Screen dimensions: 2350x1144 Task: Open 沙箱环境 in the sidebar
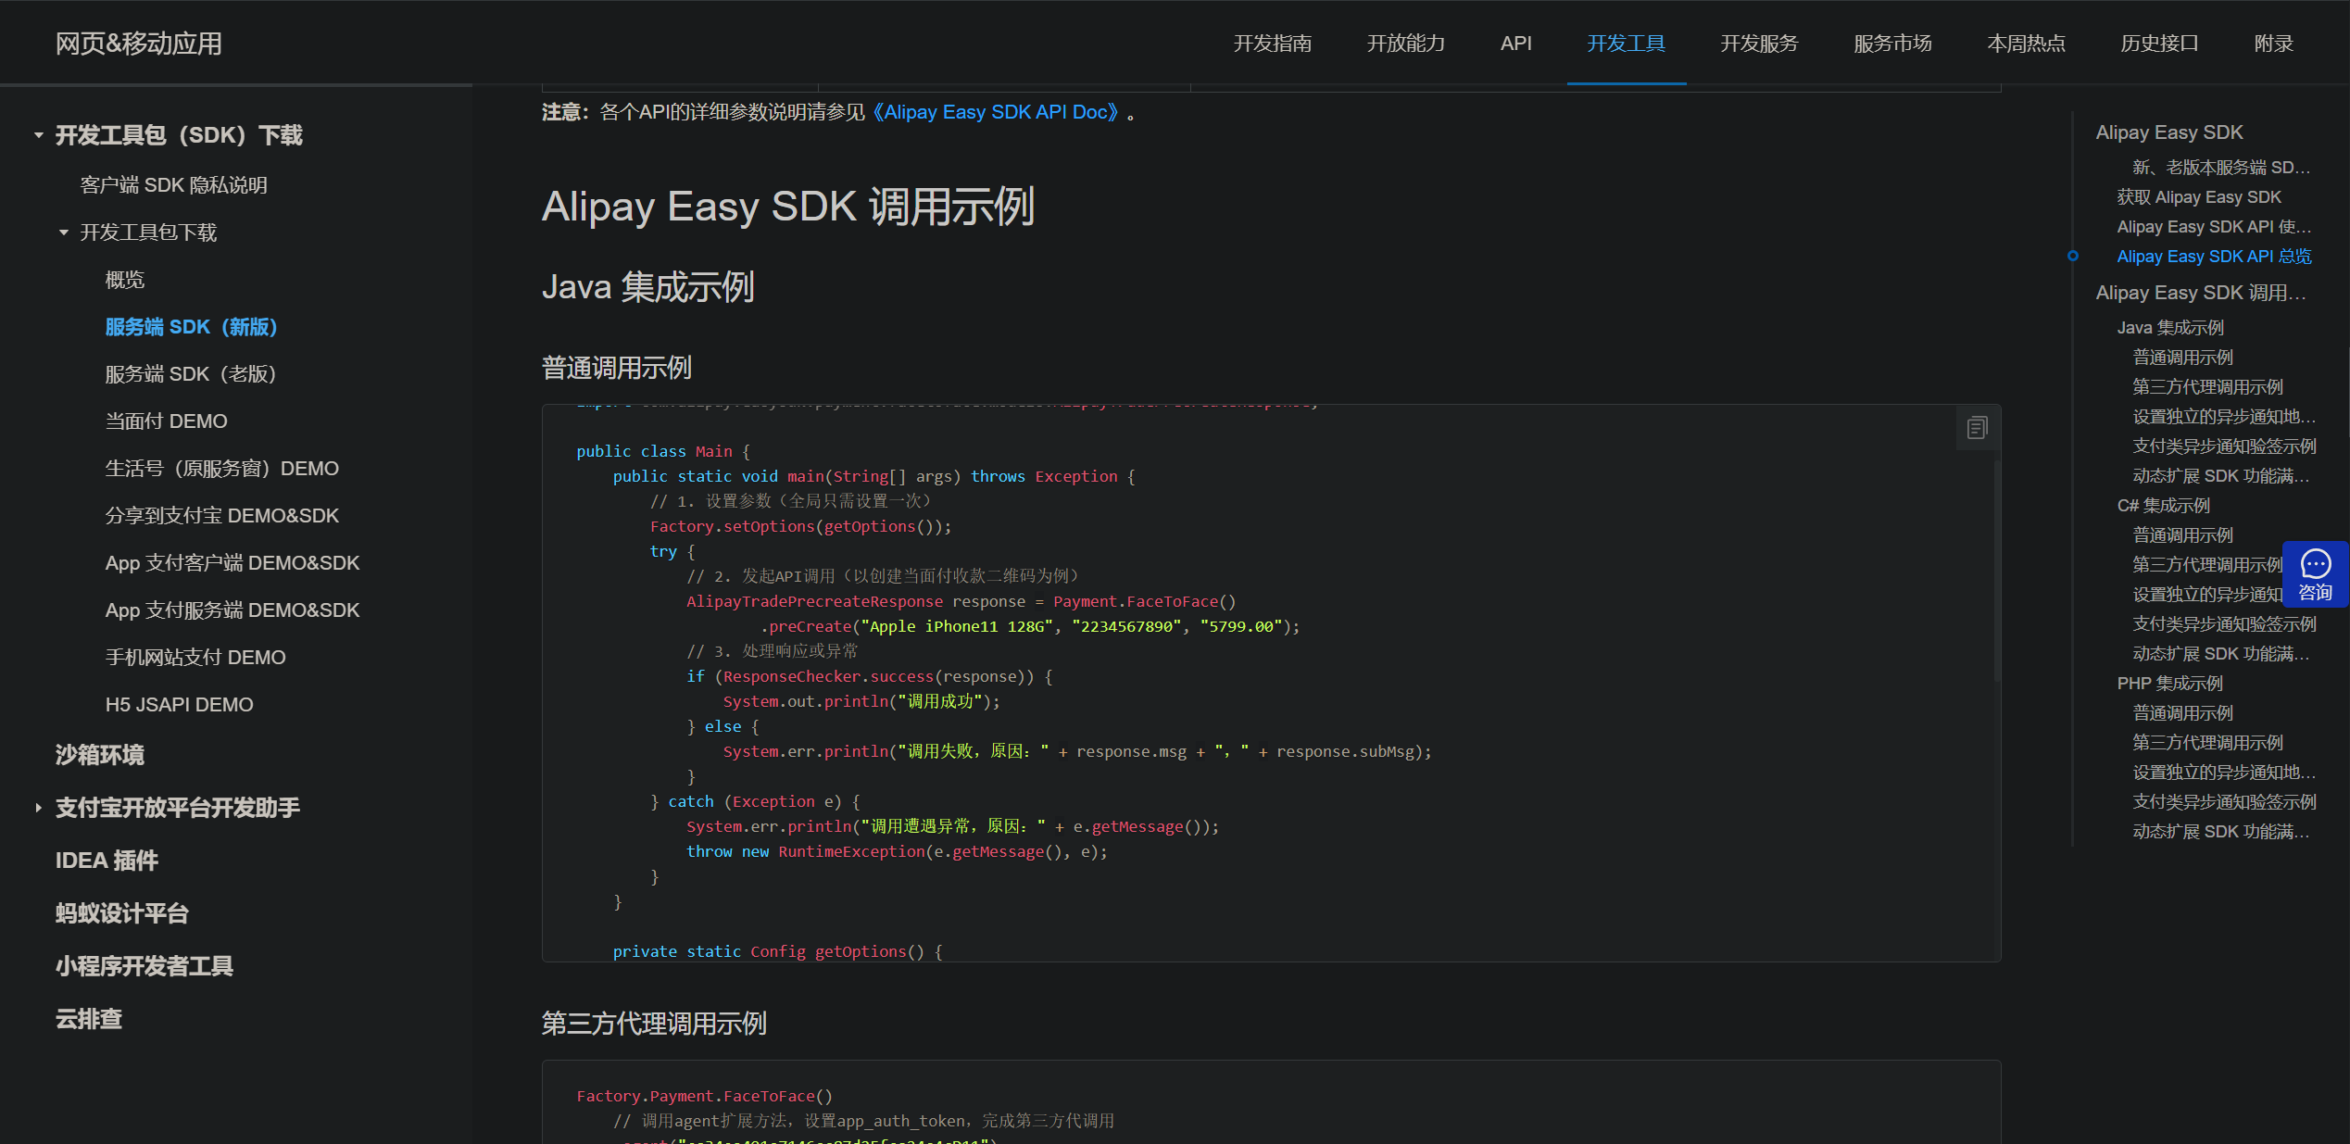(100, 755)
